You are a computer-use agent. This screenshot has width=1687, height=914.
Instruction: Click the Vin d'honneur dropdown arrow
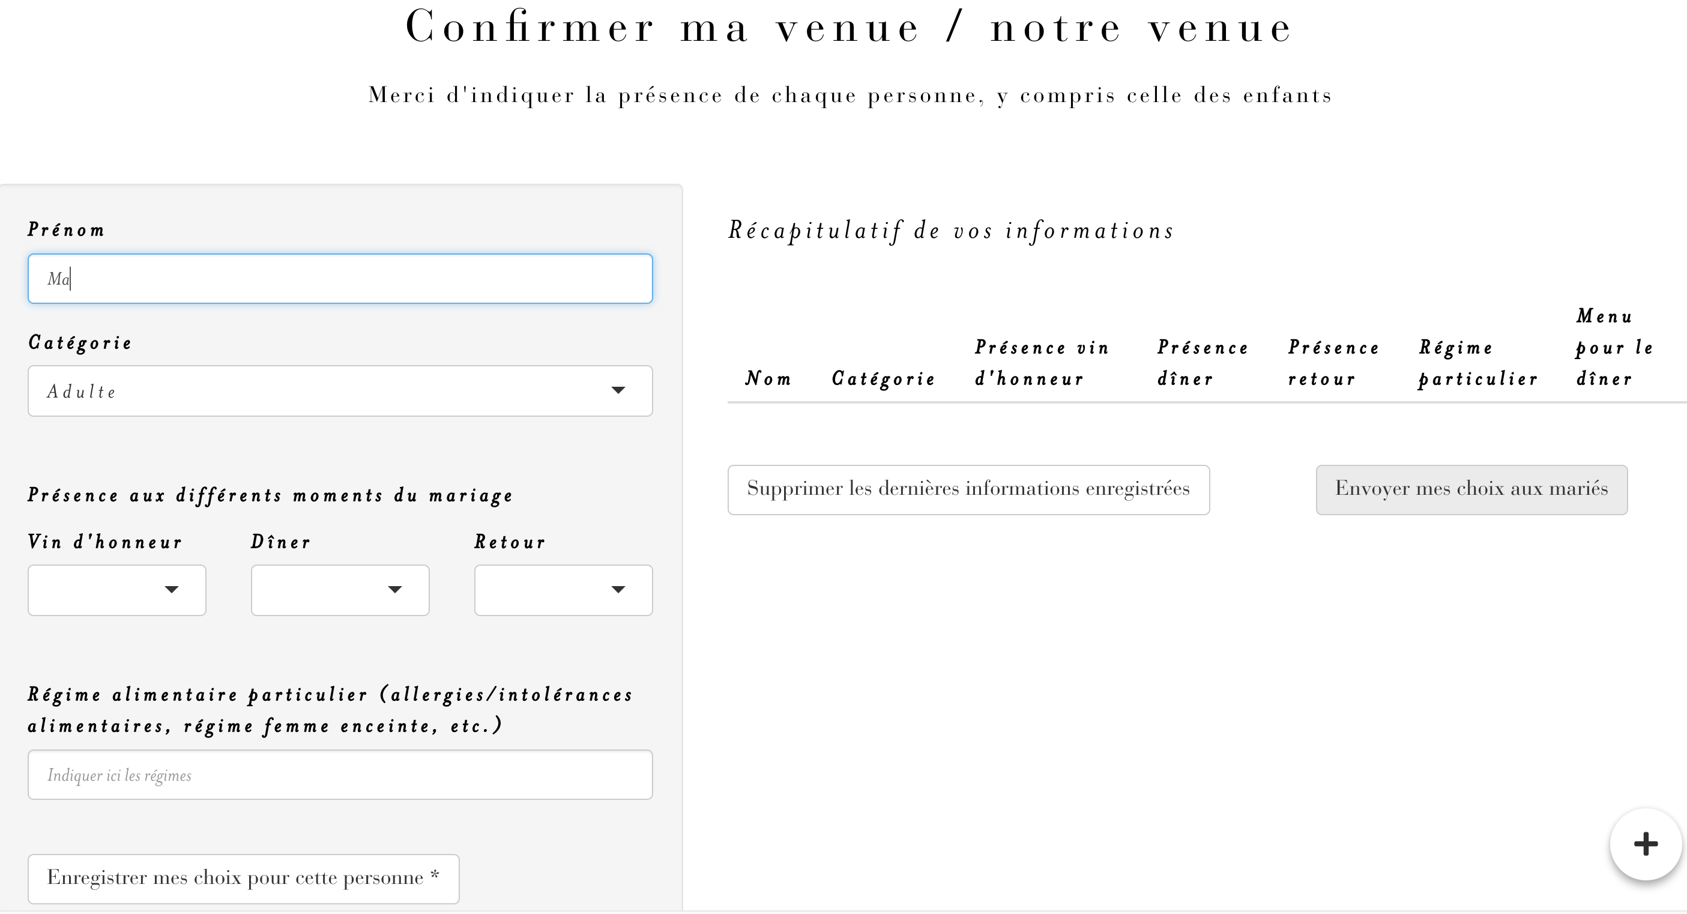[172, 590]
